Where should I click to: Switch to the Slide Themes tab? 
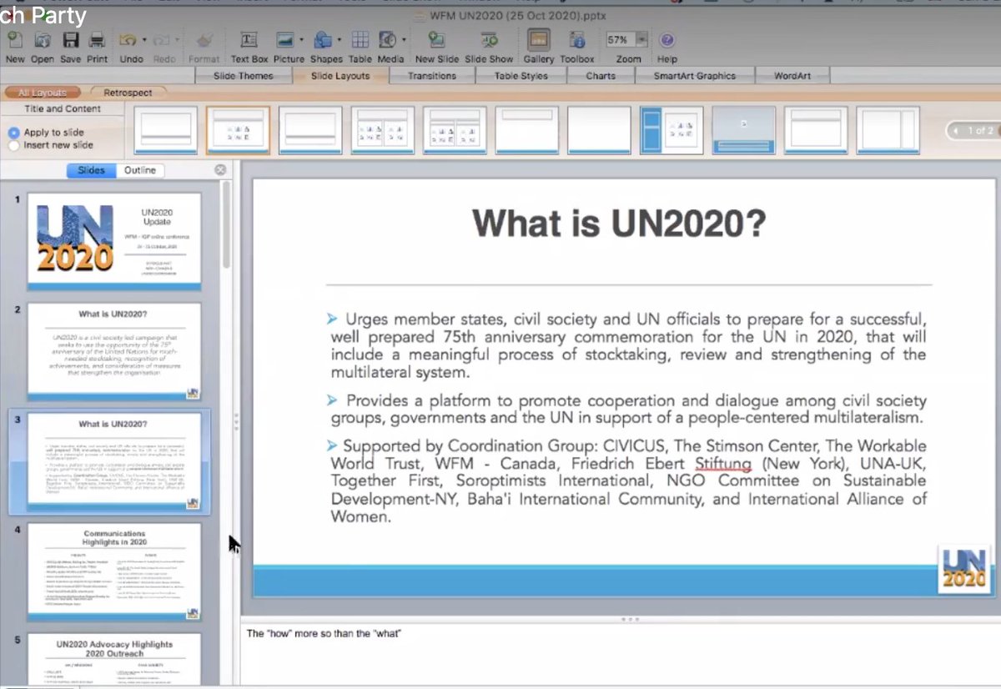click(243, 76)
